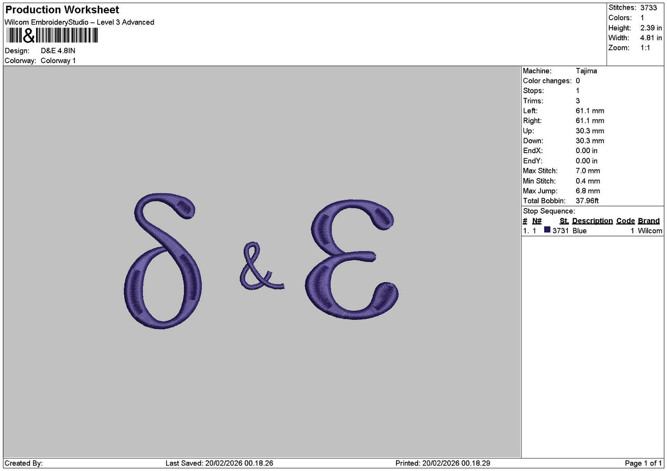Click the Left value '61.1 mm'
The width and height of the screenshot is (667, 471).
pyautogui.click(x=590, y=111)
